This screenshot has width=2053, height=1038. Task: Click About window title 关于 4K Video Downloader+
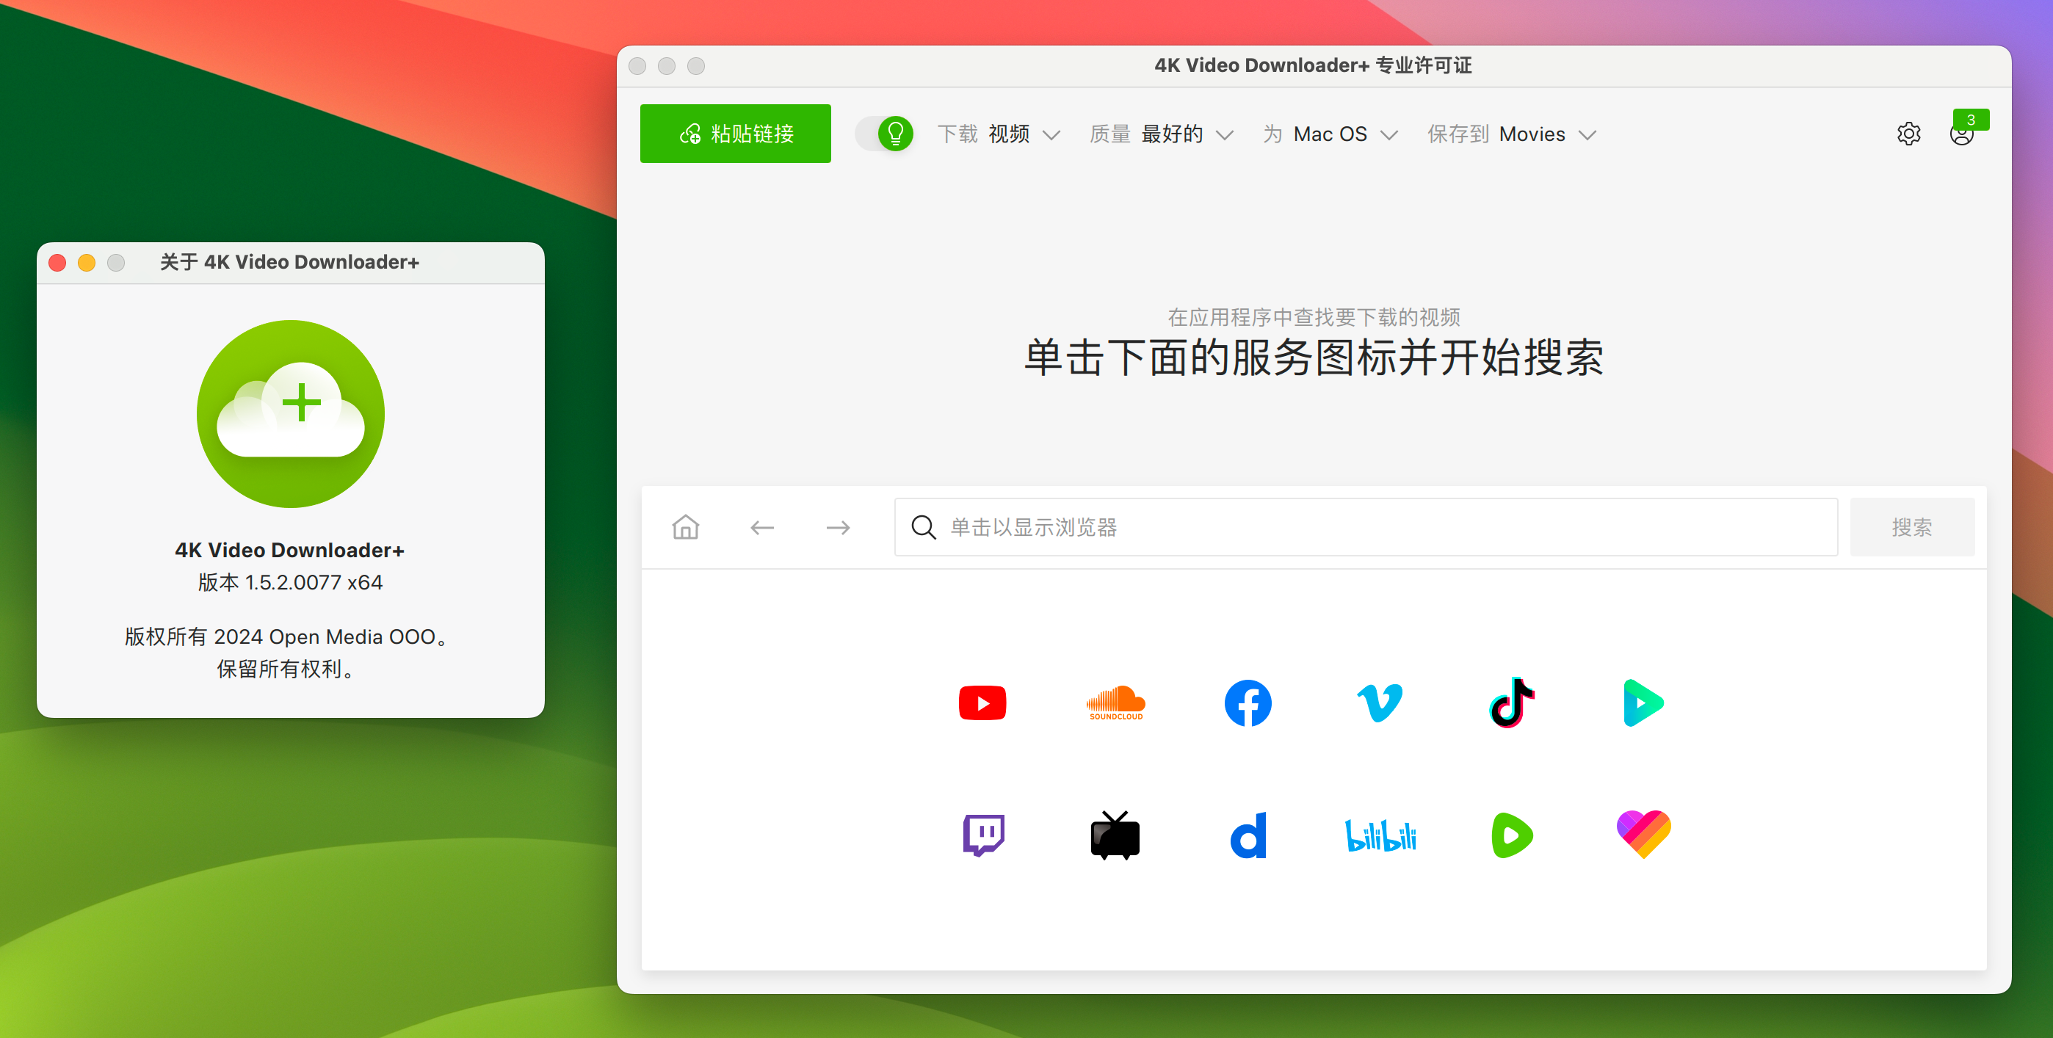[x=289, y=262]
